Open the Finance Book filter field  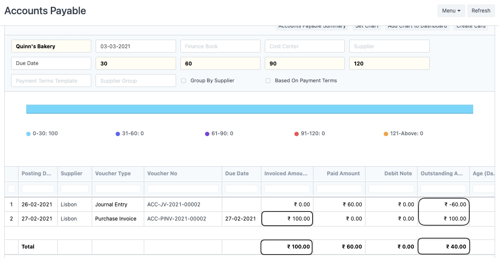[x=220, y=46]
